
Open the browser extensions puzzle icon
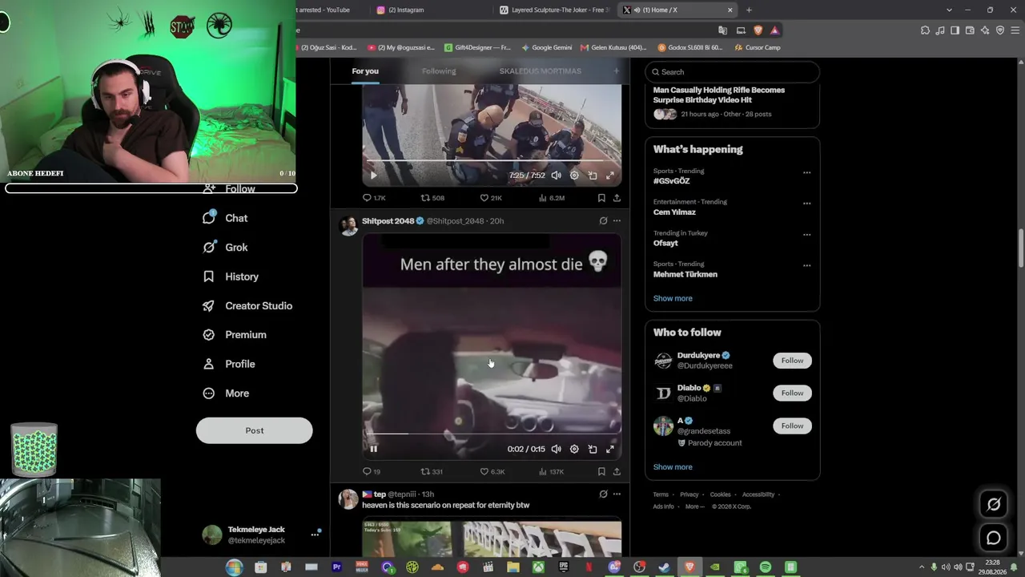925,30
